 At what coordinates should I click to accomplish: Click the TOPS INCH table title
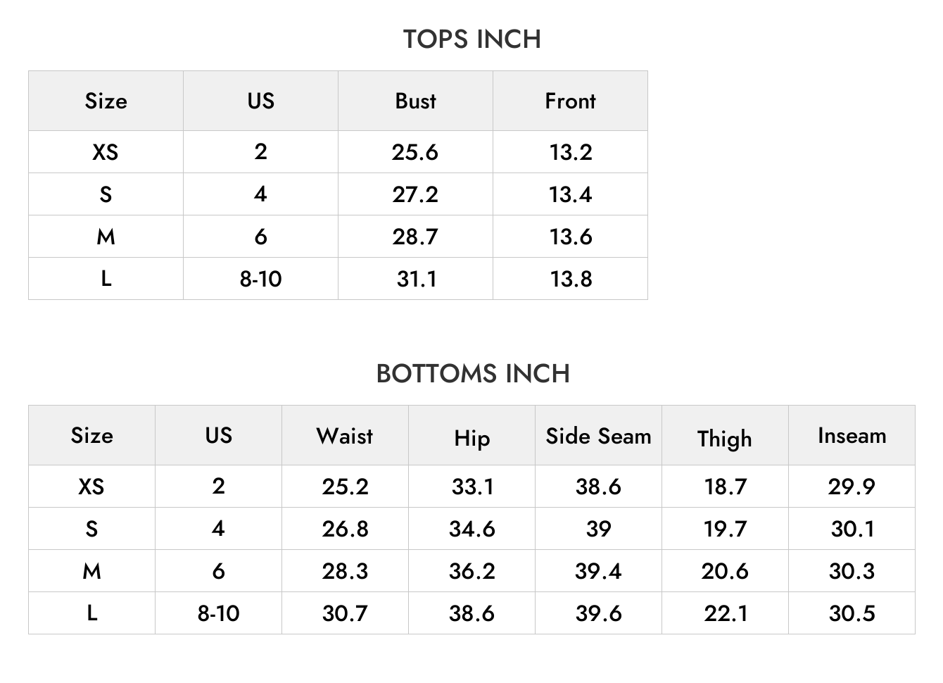click(471, 39)
